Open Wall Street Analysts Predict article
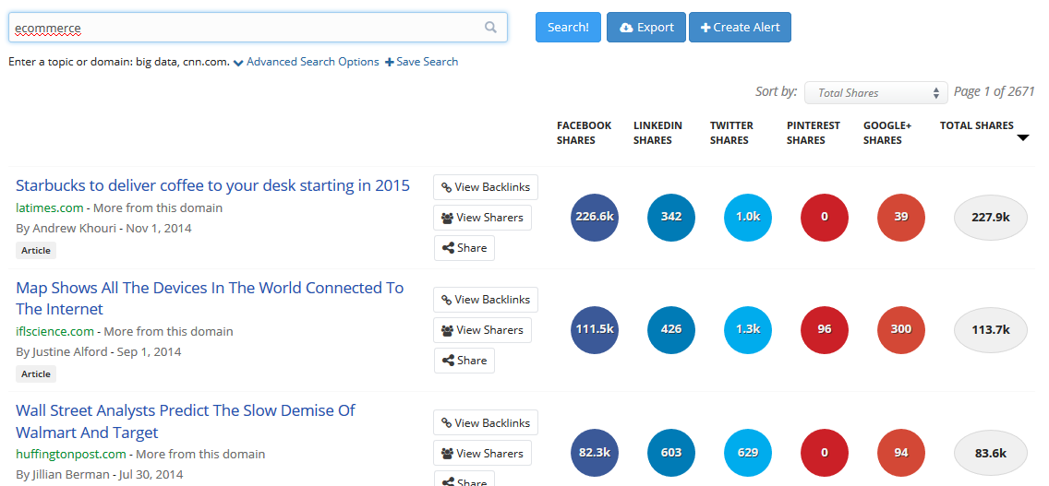1049x486 pixels. click(x=186, y=421)
